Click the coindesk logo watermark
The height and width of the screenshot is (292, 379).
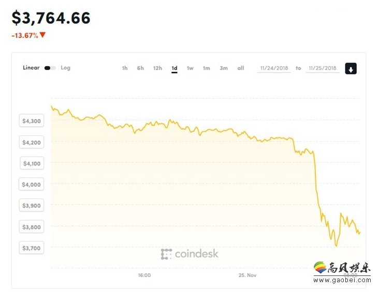click(189, 254)
